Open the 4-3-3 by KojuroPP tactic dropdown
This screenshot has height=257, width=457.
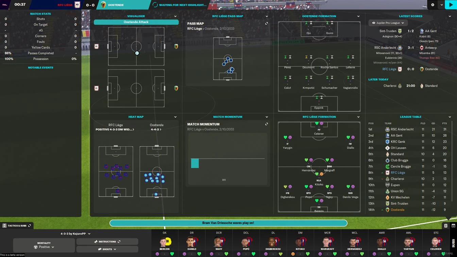(75, 234)
